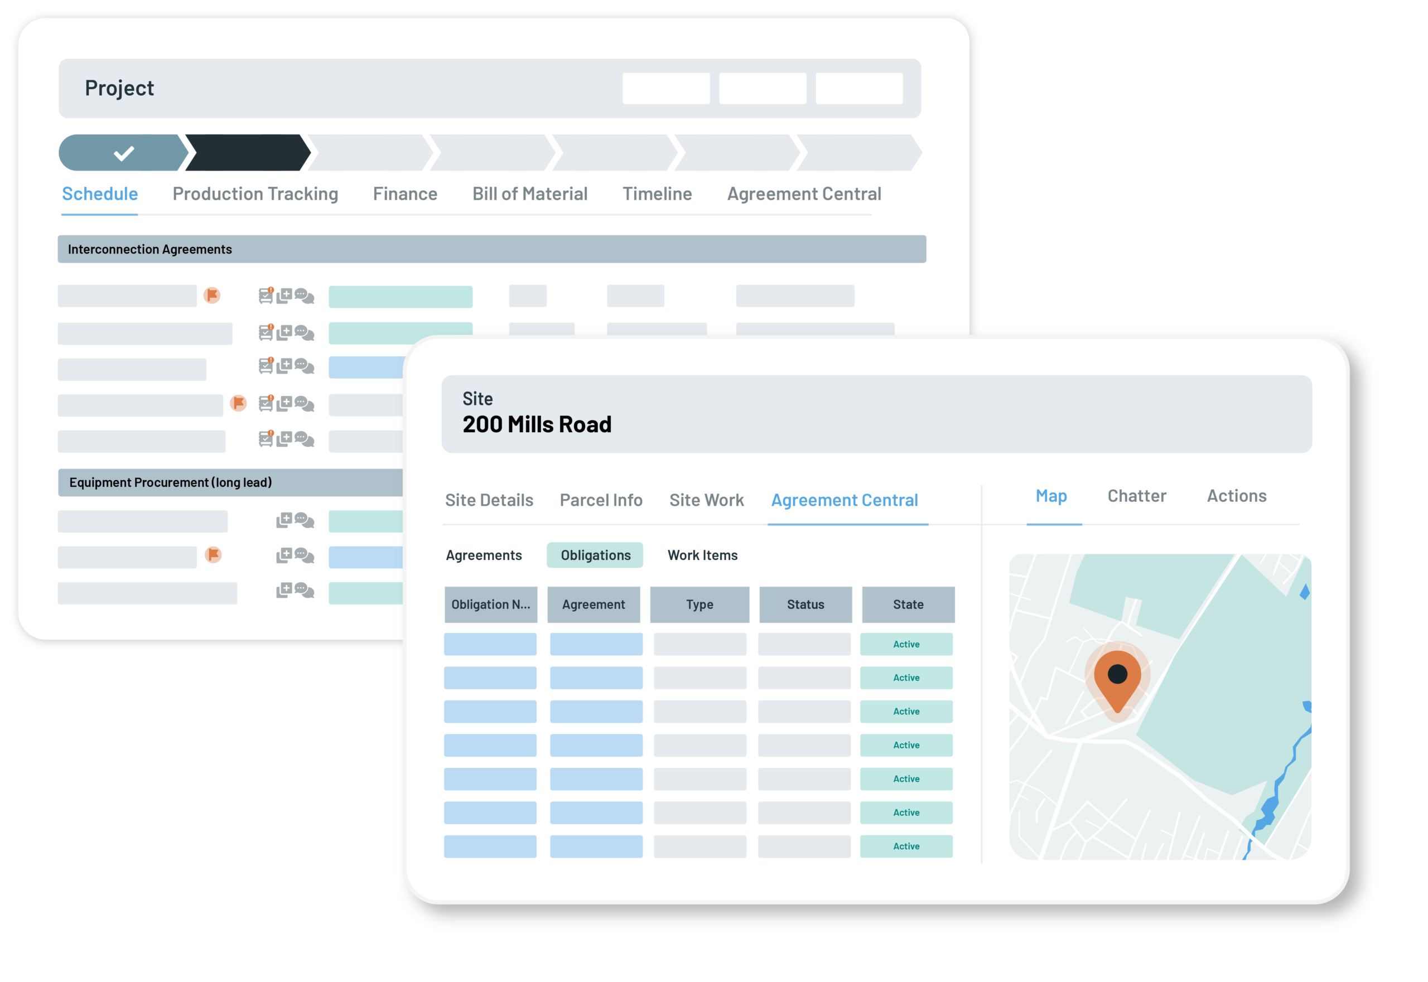Viewport: 1428px width, 982px height.
Task: Switch to the Chatter tab
Action: tap(1138, 496)
